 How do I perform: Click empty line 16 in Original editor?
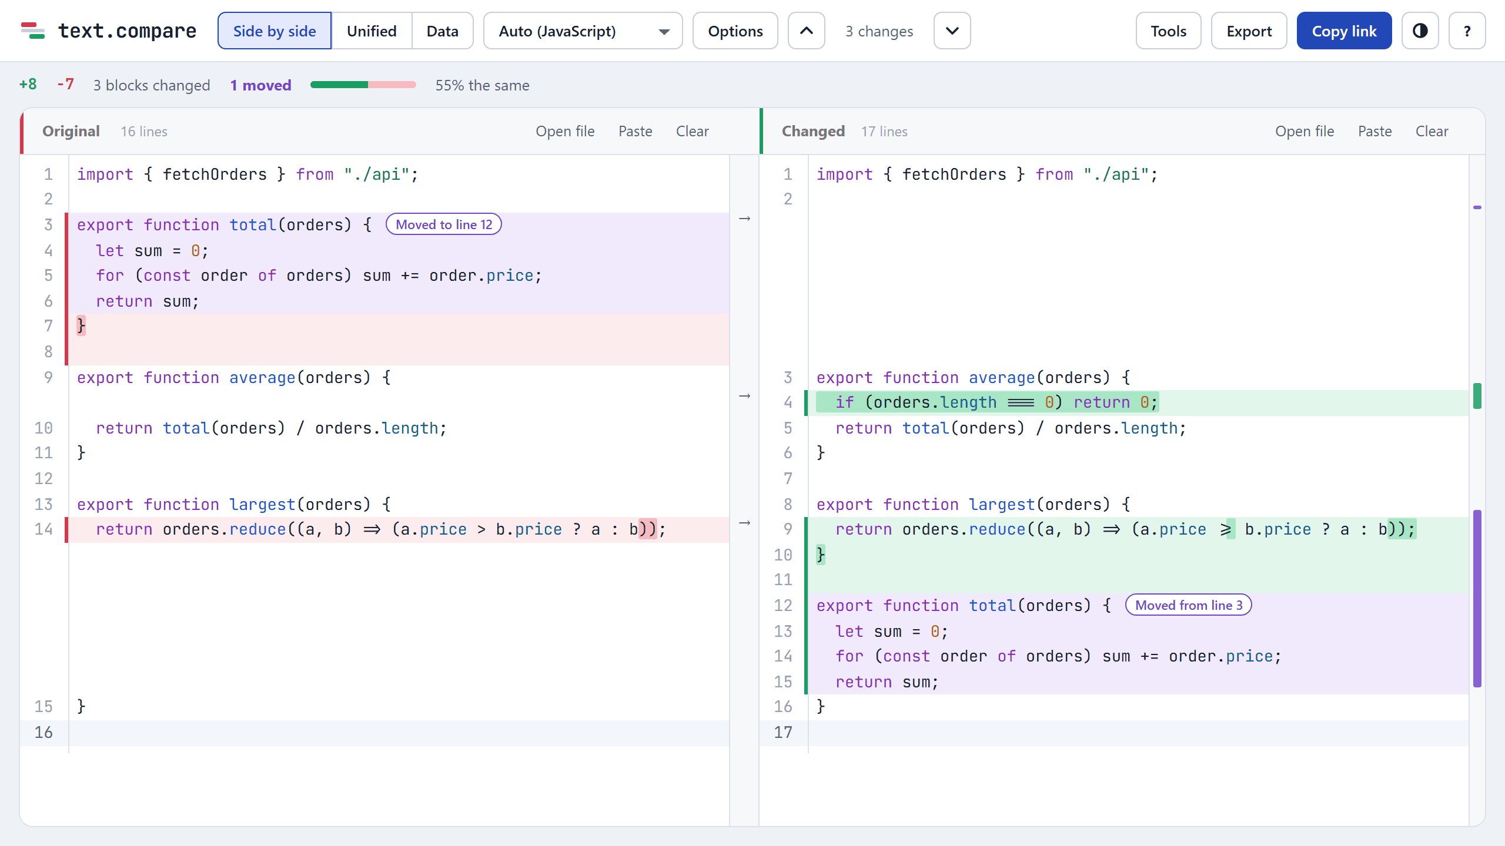tap(399, 733)
